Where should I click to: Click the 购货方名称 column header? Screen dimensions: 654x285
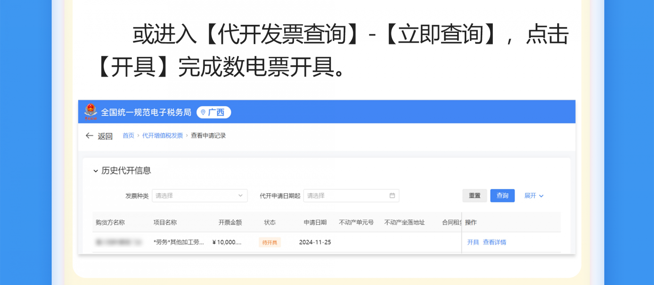click(x=110, y=222)
